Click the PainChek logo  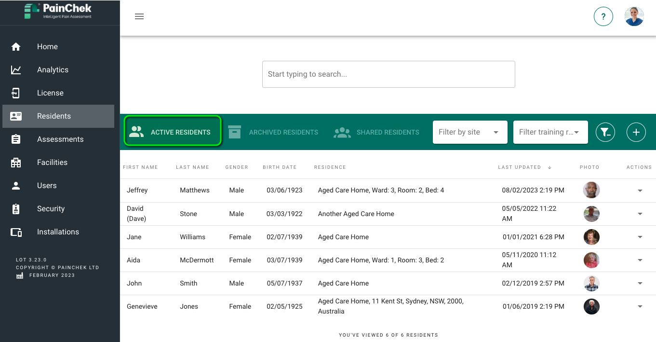[58, 11]
